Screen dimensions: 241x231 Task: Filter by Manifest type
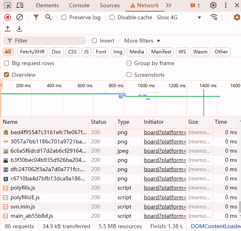tap(161, 52)
